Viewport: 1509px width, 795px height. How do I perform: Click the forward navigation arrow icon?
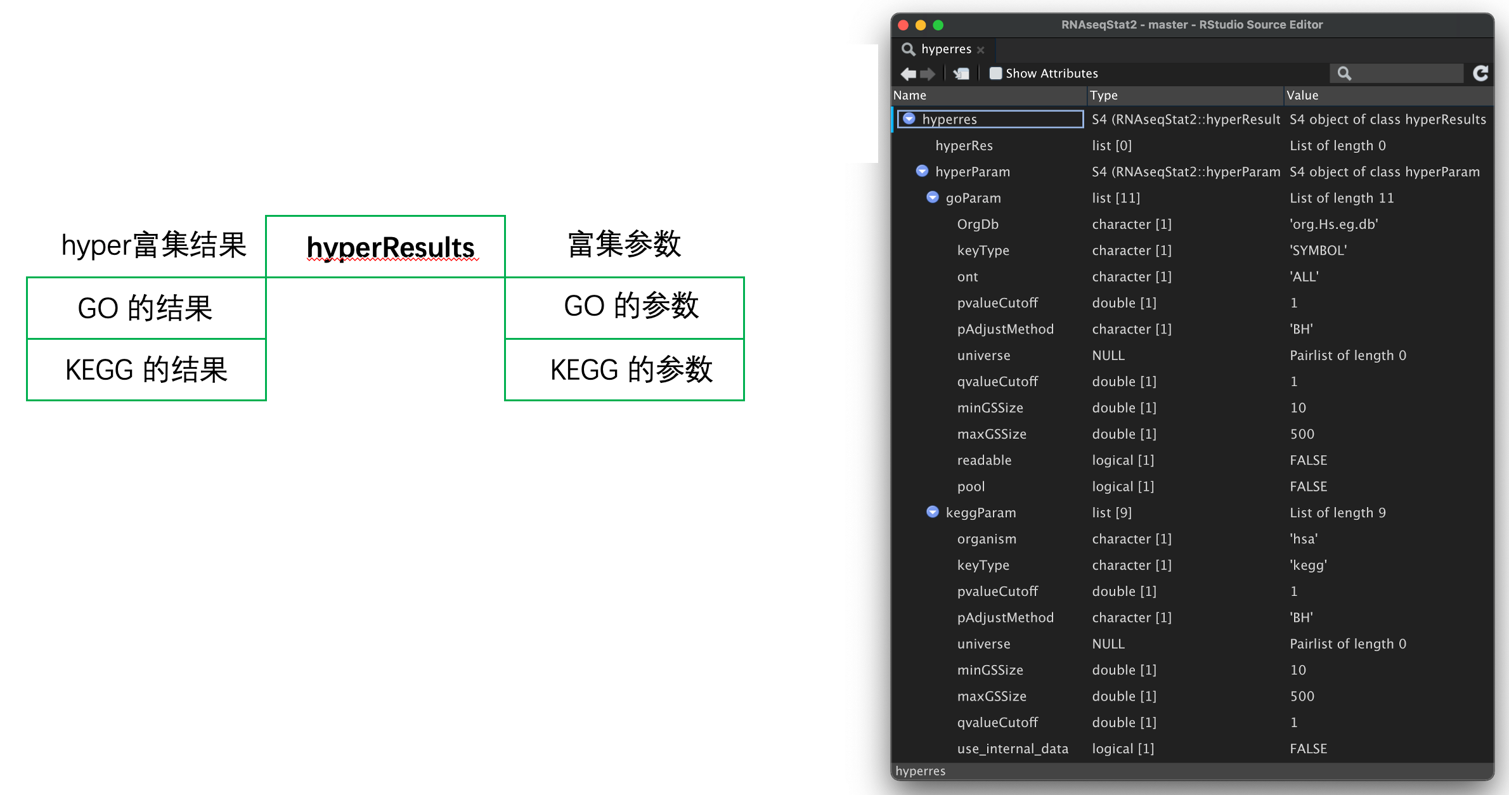928,74
